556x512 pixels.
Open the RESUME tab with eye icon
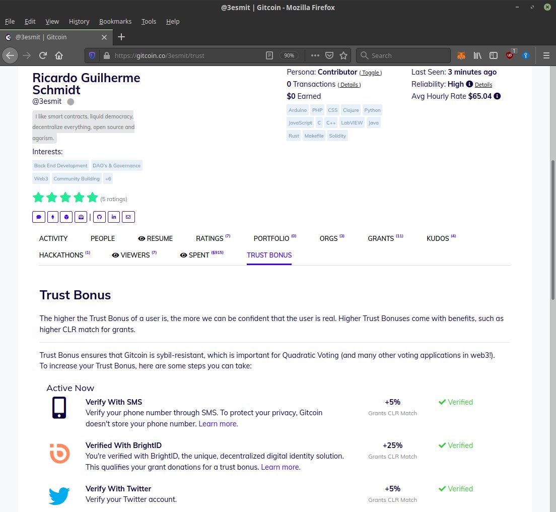(155, 238)
